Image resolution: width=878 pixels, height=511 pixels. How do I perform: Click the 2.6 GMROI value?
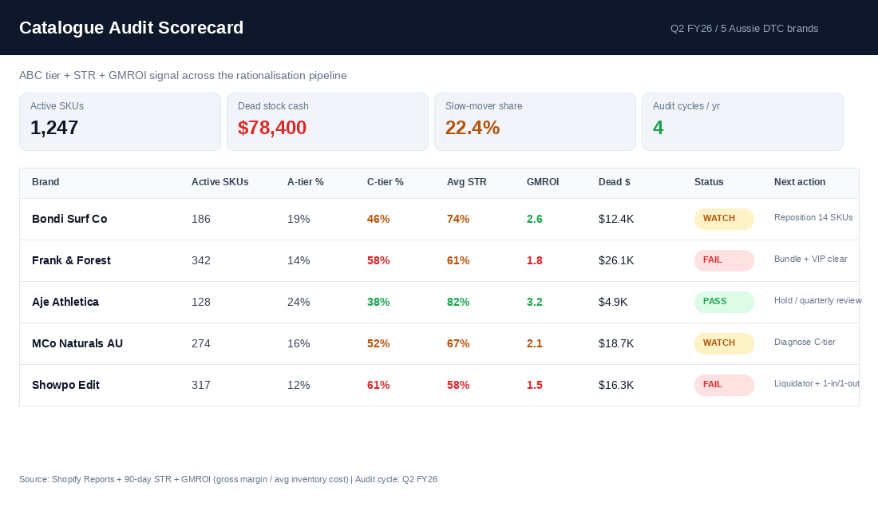534,219
